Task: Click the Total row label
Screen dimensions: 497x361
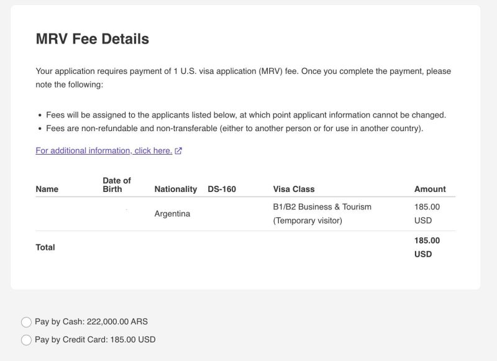Action: [x=45, y=247]
